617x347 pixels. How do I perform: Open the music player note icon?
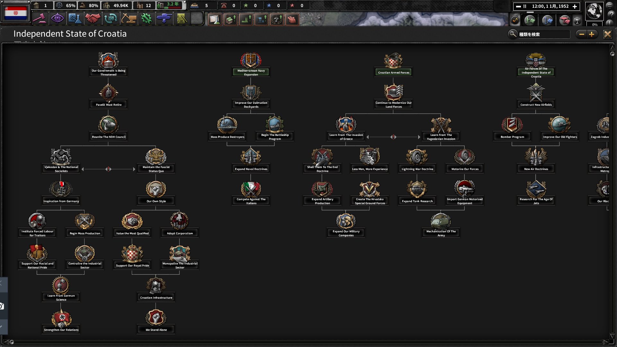[x=515, y=20]
